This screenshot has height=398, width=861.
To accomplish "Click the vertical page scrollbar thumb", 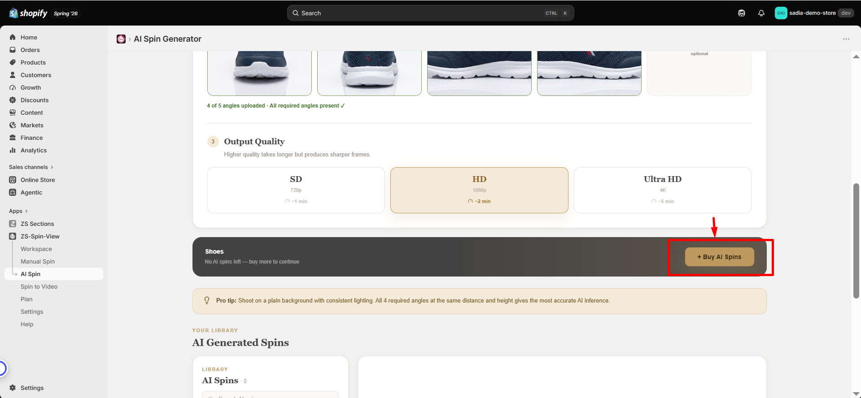I will [856, 241].
